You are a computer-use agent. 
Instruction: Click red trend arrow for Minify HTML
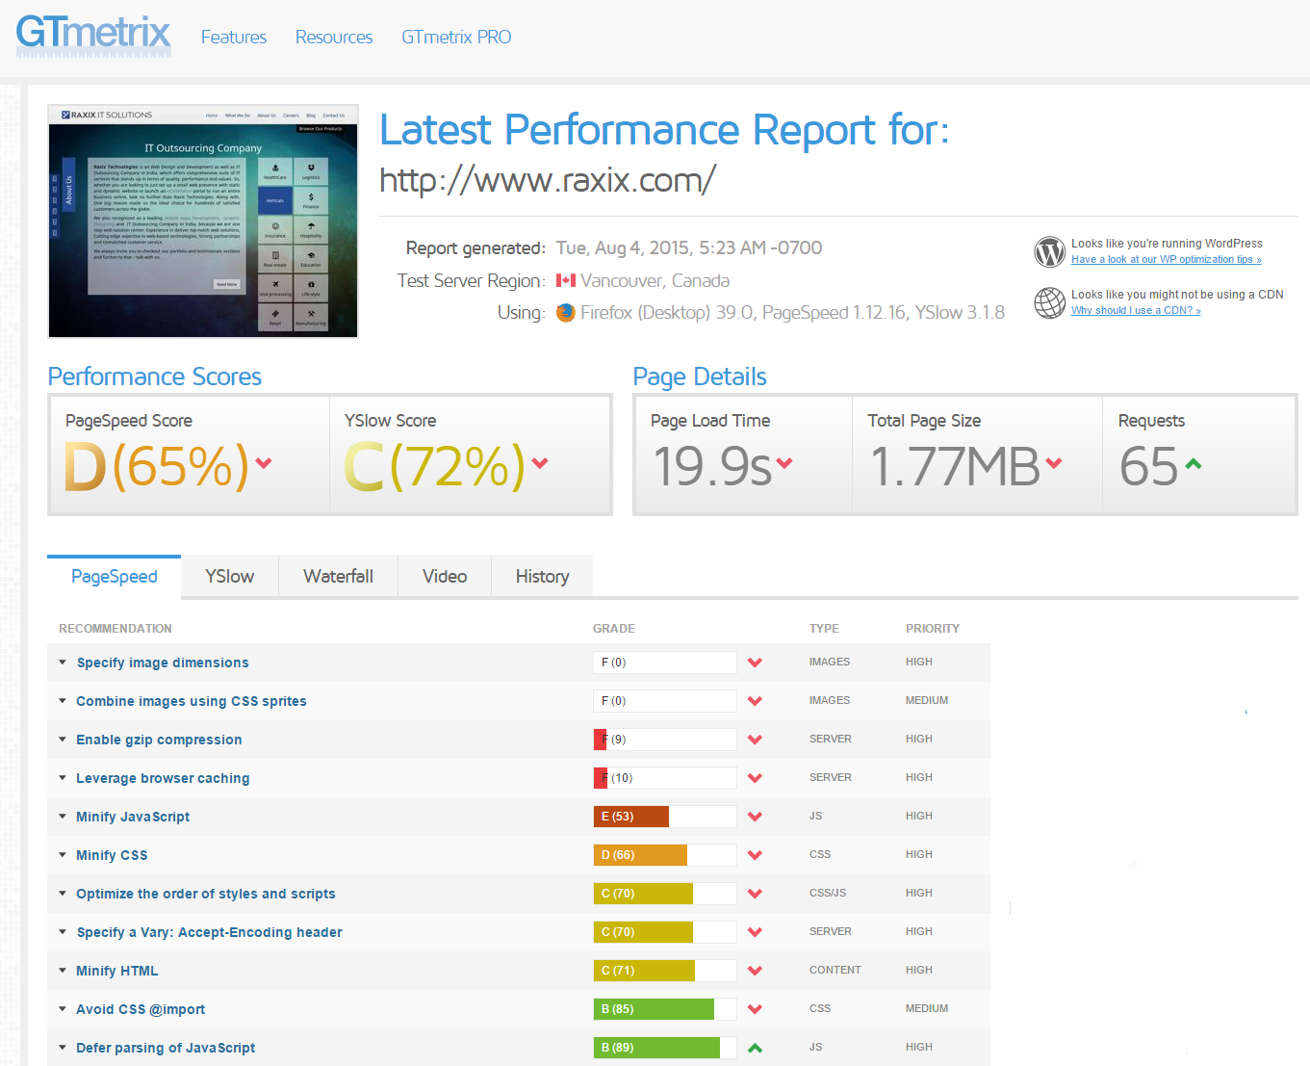point(756,971)
